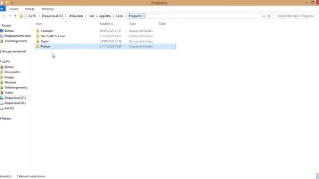Click the Kali (E:) drive icon

[x=2, y=108]
